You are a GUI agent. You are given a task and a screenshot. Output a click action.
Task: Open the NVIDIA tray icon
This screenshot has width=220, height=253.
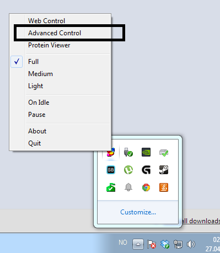pyautogui.click(x=146, y=152)
